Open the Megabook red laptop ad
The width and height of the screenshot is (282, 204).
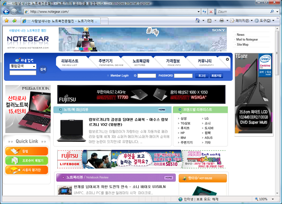(x=28, y=109)
